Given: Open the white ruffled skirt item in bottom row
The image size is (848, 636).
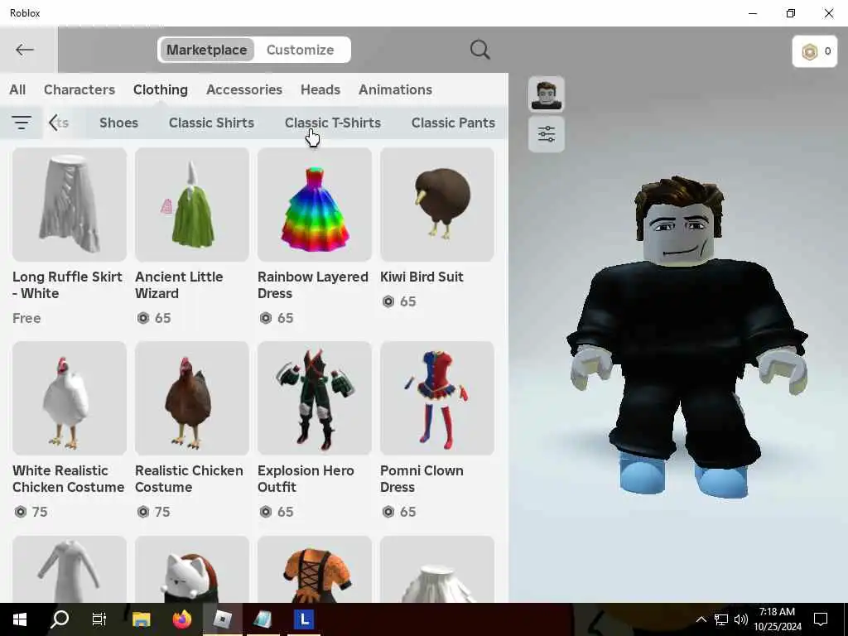Looking at the screenshot, I should coord(437,569).
